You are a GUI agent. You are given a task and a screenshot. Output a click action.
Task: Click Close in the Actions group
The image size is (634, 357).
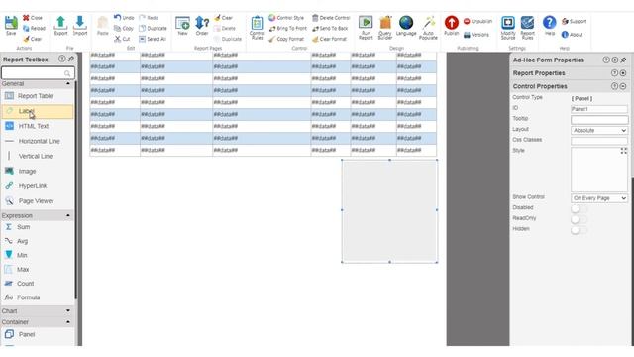(33, 18)
